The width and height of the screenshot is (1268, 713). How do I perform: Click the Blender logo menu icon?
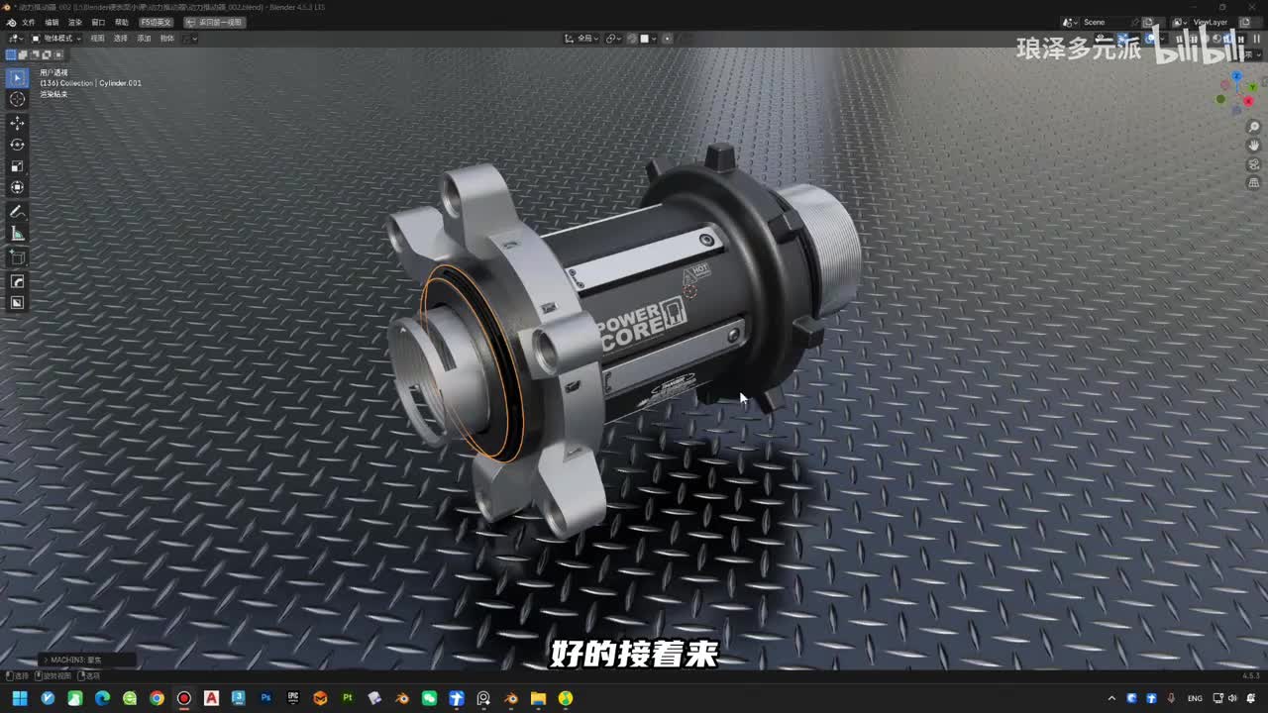[11, 22]
